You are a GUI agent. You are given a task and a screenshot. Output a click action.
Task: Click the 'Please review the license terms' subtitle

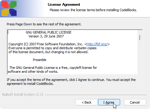(93, 10)
